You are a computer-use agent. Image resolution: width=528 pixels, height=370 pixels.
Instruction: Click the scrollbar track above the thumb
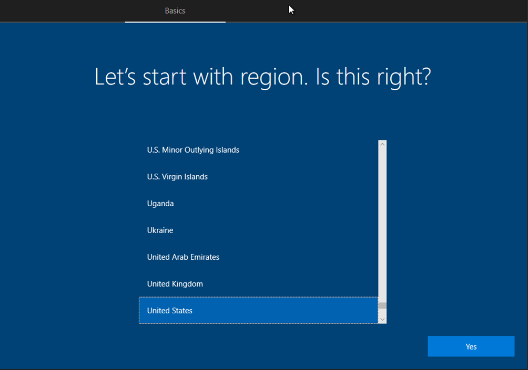(x=382, y=220)
